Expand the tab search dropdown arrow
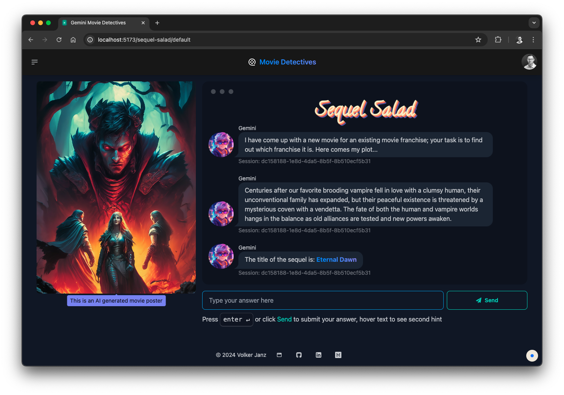Screen dimensions: 564x395 (534, 23)
